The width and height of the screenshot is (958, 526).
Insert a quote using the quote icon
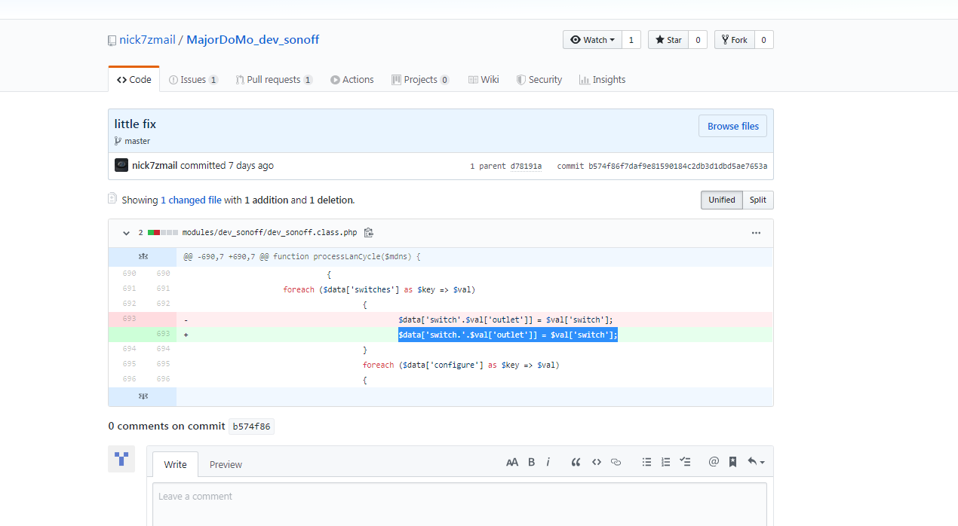576,462
